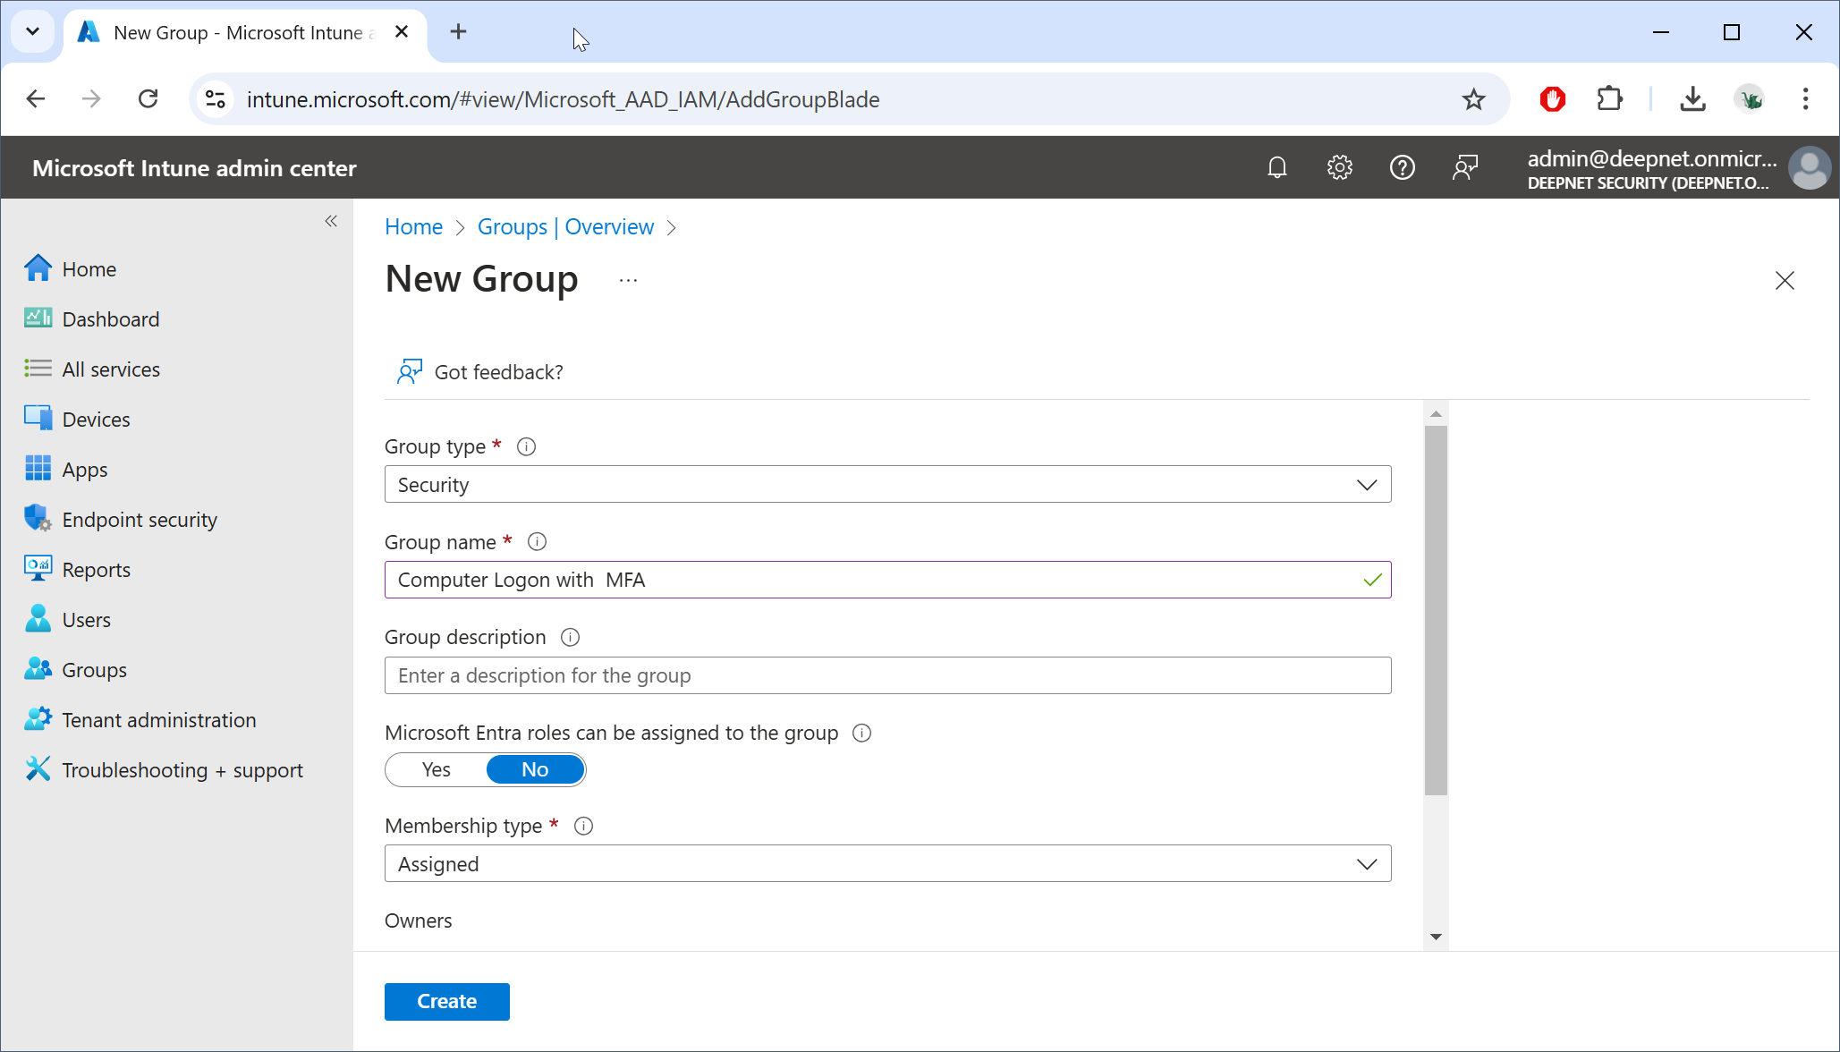The height and width of the screenshot is (1052, 1840).
Task: Click the Entra roles info icon
Action: [x=861, y=733]
